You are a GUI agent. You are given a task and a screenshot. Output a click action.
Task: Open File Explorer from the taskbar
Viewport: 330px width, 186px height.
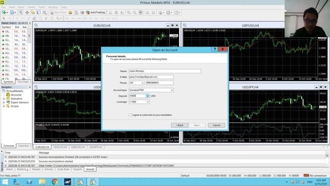[42, 181]
